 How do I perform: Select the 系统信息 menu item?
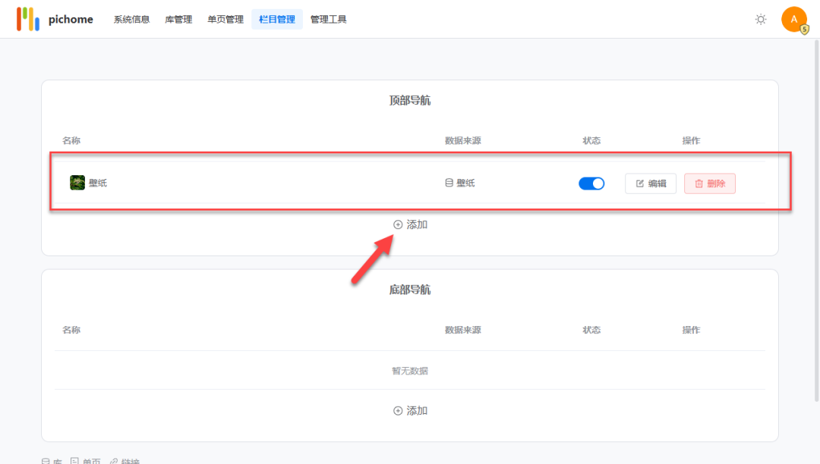131,19
